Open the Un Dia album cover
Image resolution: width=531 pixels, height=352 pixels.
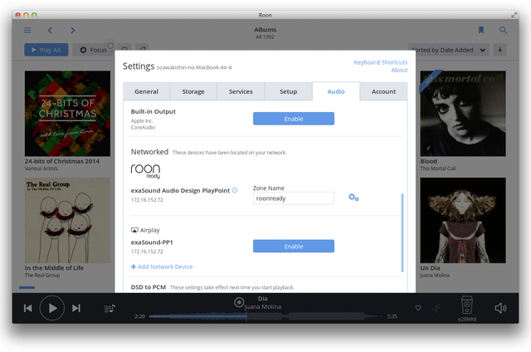coord(463,220)
